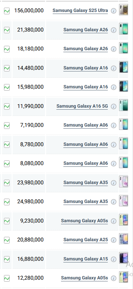
Task: Open the chart icon next to 9,230,000
Action: point(7,221)
